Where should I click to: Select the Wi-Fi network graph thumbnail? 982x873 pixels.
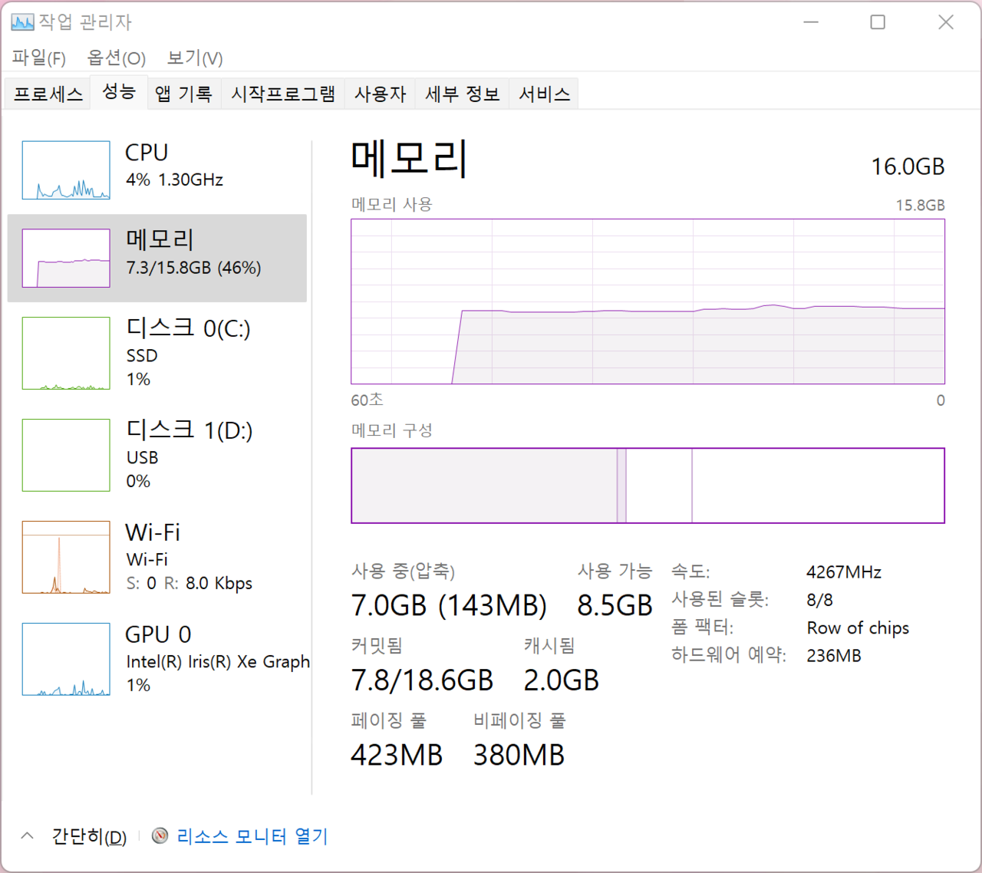point(66,558)
